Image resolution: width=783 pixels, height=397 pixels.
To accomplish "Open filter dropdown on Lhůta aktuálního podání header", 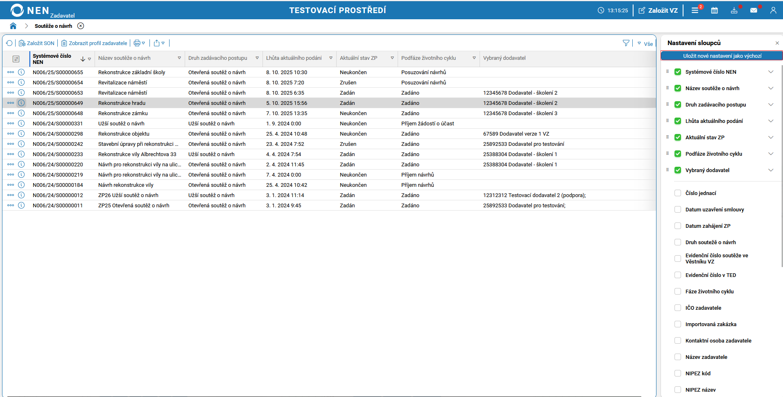I will (331, 58).
